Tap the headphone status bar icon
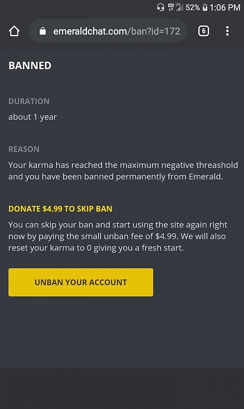Viewport: 244px width, 409px height. coord(161,7)
